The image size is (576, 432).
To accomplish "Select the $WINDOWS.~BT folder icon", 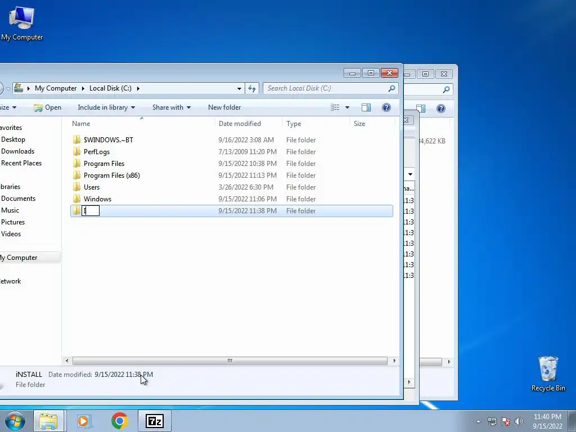I will 76,139.
